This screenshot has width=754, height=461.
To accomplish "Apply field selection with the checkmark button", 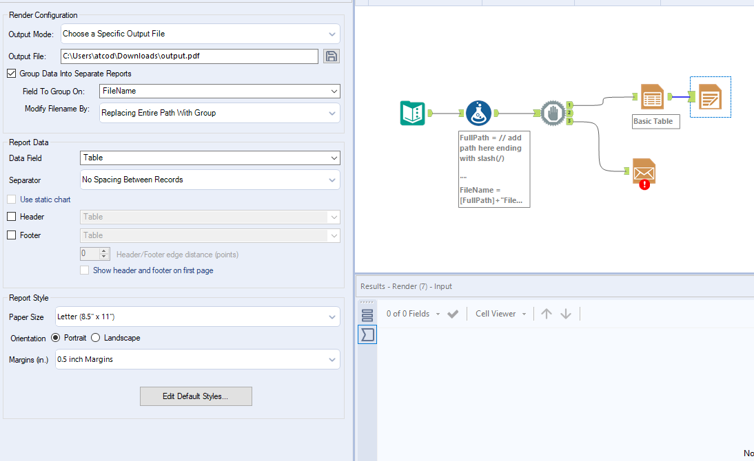I will click(453, 313).
